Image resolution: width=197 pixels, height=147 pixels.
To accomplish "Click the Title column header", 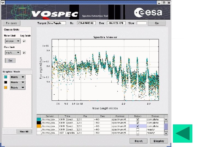I will [x=67, y=116].
